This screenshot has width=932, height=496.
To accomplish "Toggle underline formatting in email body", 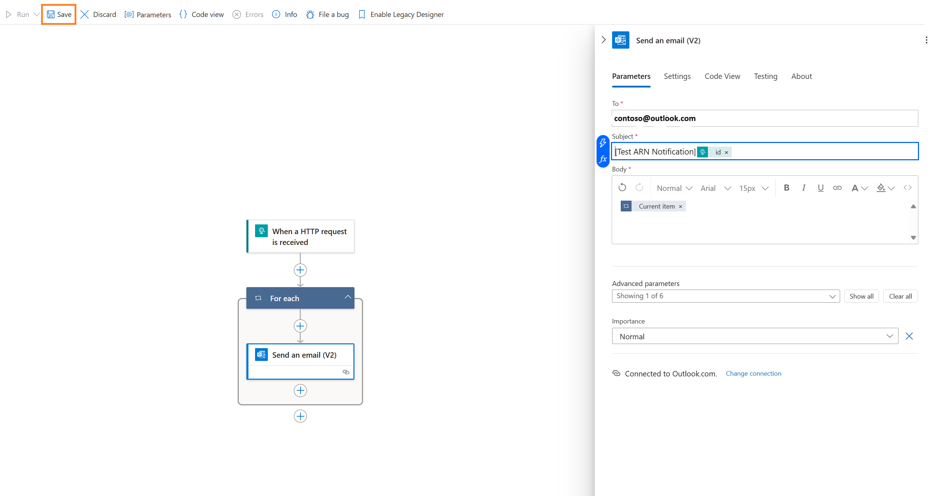I will pos(820,188).
